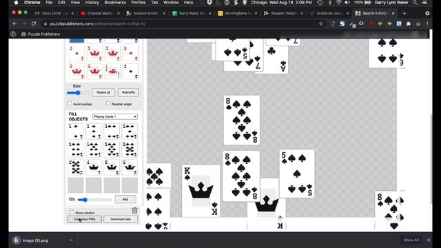The width and height of the screenshot is (441, 248).
Task: Click the Resize all button
Action: tap(103, 92)
